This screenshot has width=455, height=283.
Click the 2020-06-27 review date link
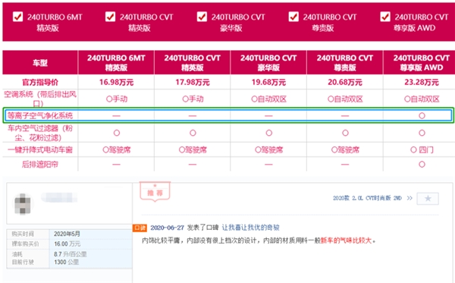(x=168, y=228)
